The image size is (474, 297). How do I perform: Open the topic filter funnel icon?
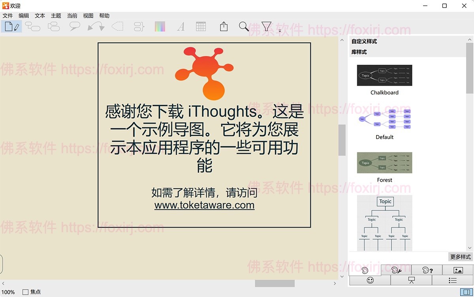266,26
